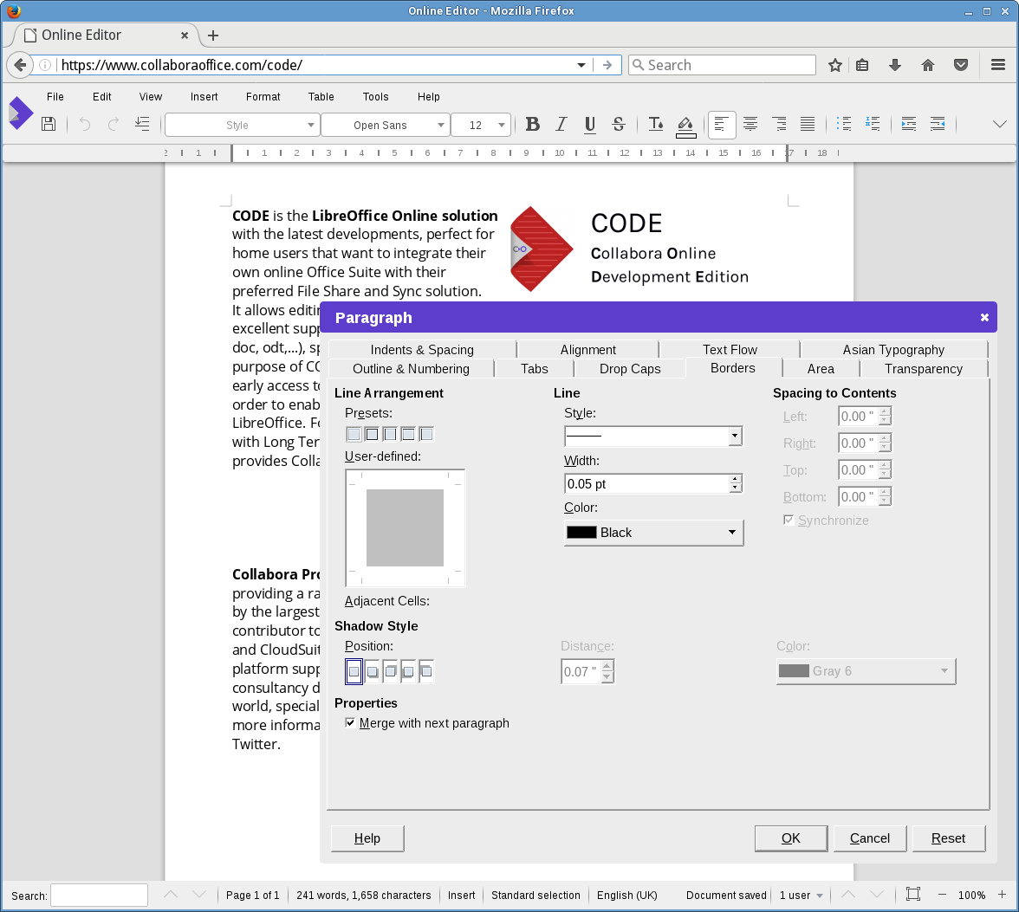This screenshot has width=1019, height=912.
Task: Open the Black line color picker
Action: pyautogui.click(x=653, y=533)
